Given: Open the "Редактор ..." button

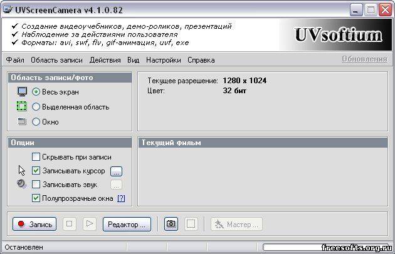Looking at the screenshot, I should pos(127,224).
